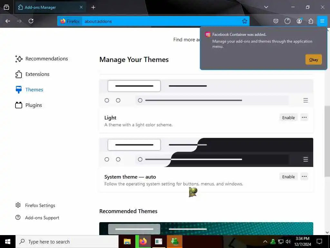This screenshot has width=330, height=248.
Task: Enable the Light theme
Action: 288,118
